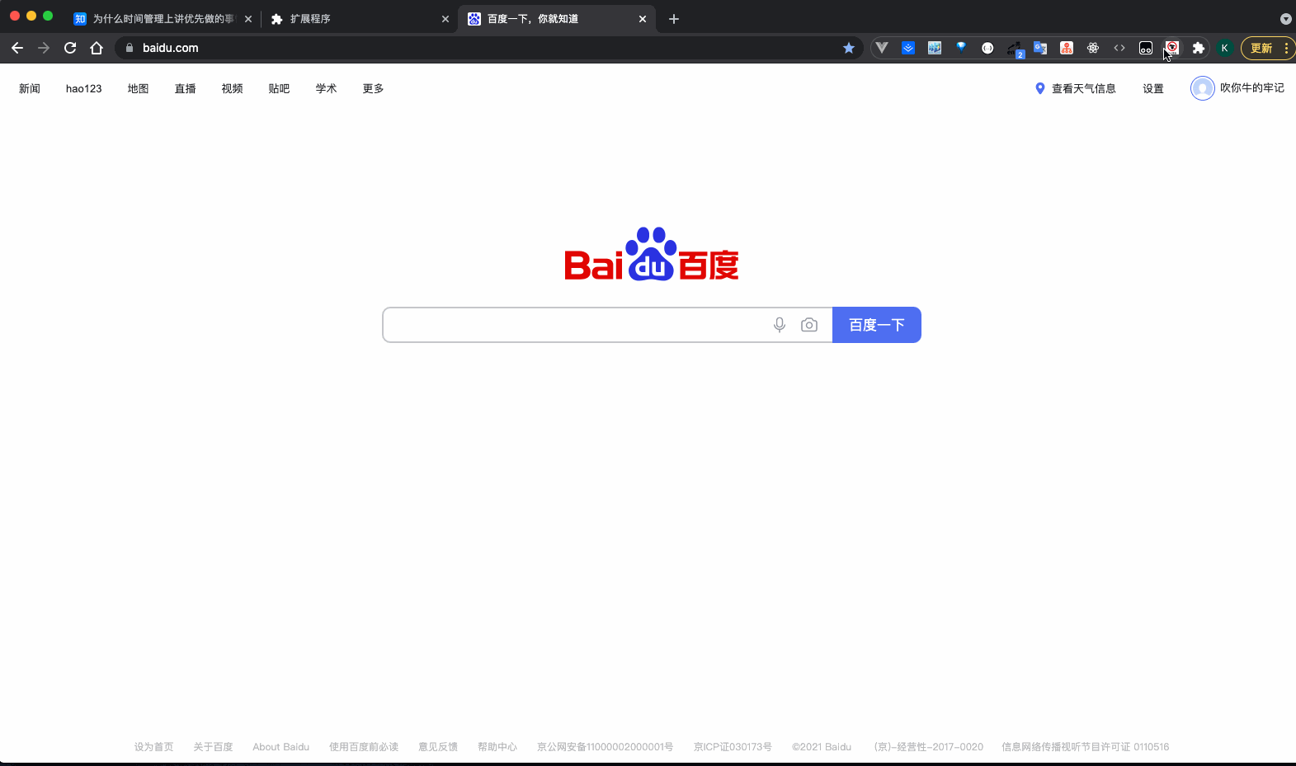Reload the Baidu page
Screen dimensions: 1296x766
pyautogui.click(x=70, y=48)
